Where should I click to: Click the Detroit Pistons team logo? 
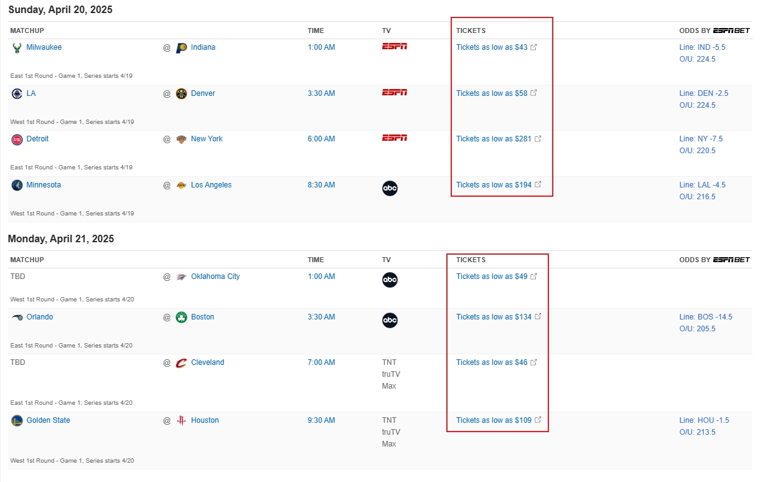tap(17, 139)
